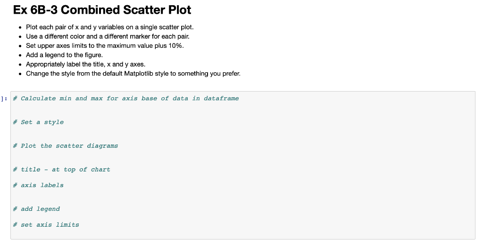
Task: Click the 'Ex 6B-3 Combined Scatter Plot' heading
Action: (102, 10)
